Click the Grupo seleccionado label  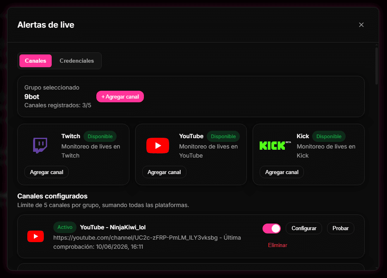pos(52,88)
